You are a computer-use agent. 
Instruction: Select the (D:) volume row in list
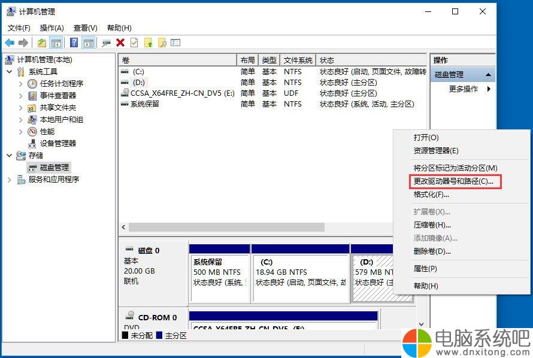pos(272,83)
